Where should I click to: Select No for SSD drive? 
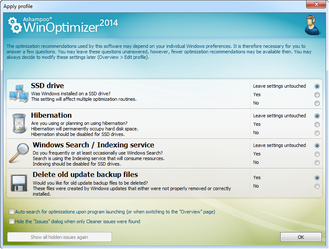click(x=317, y=103)
